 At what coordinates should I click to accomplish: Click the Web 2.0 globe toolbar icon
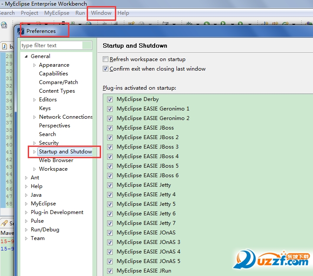click(4, 25)
